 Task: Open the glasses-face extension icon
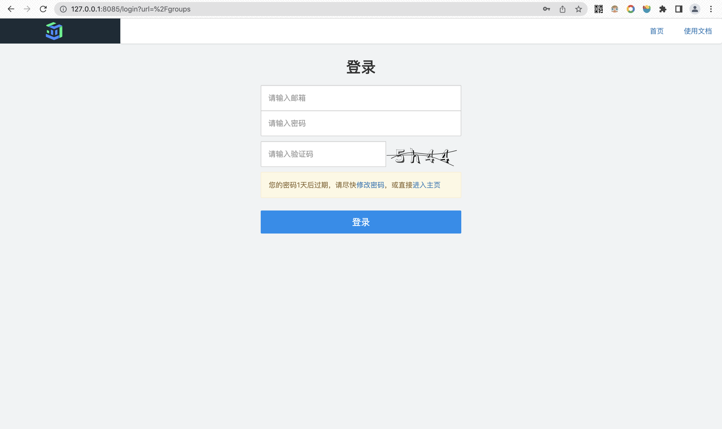(x=615, y=9)
